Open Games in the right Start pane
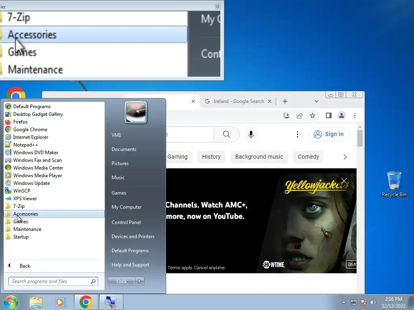 click(119, 193)
